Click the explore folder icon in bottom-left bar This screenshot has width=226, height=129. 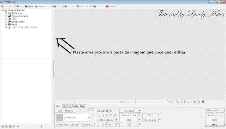pyautogui.click(x=10, y=127)
